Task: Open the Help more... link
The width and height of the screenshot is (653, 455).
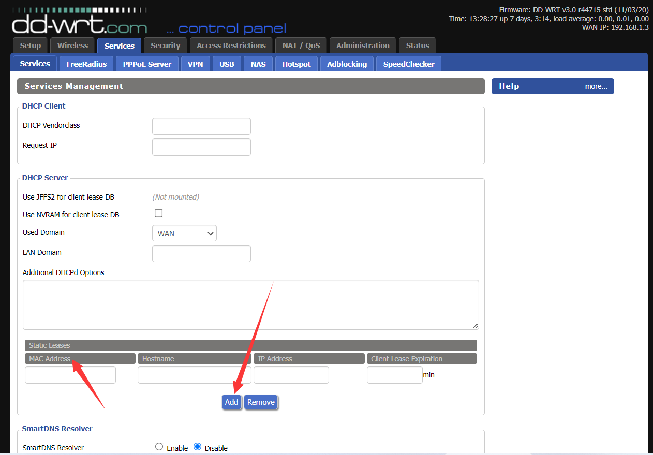Action: click(x=596, y=86)
